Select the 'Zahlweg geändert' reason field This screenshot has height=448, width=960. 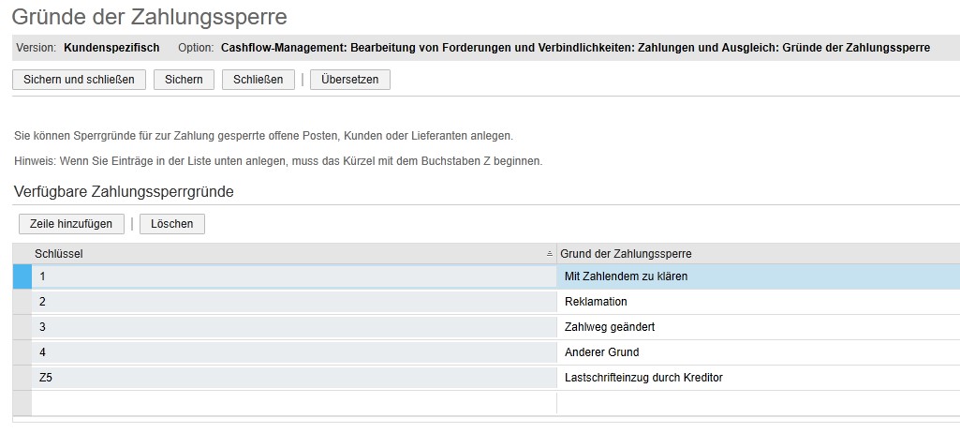pos(757,327)
